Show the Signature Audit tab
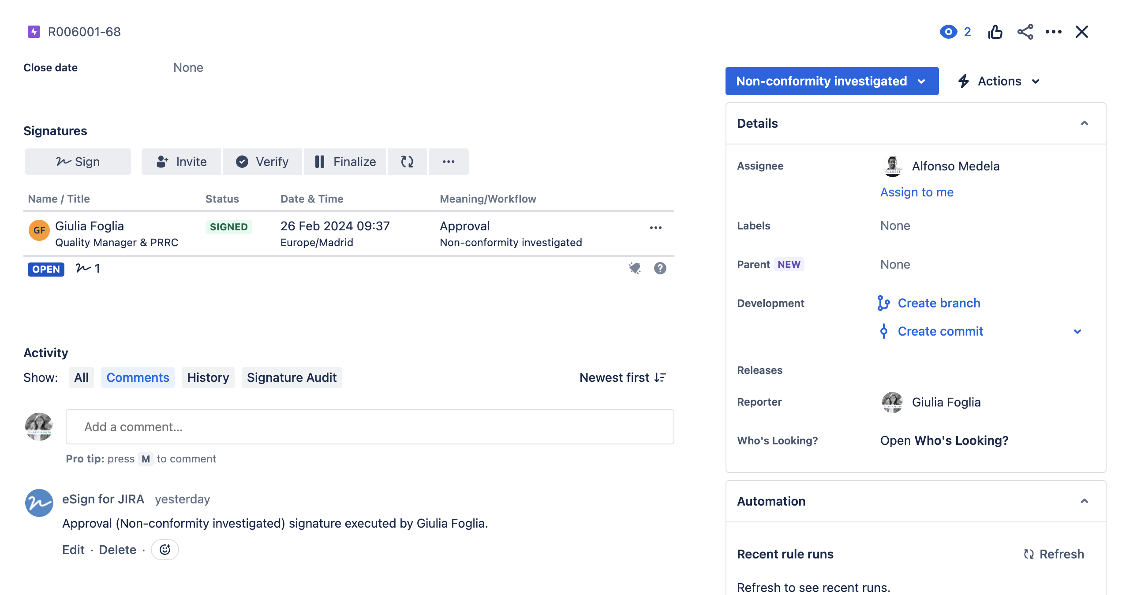 pyautogui.click(x=292, y=377)
